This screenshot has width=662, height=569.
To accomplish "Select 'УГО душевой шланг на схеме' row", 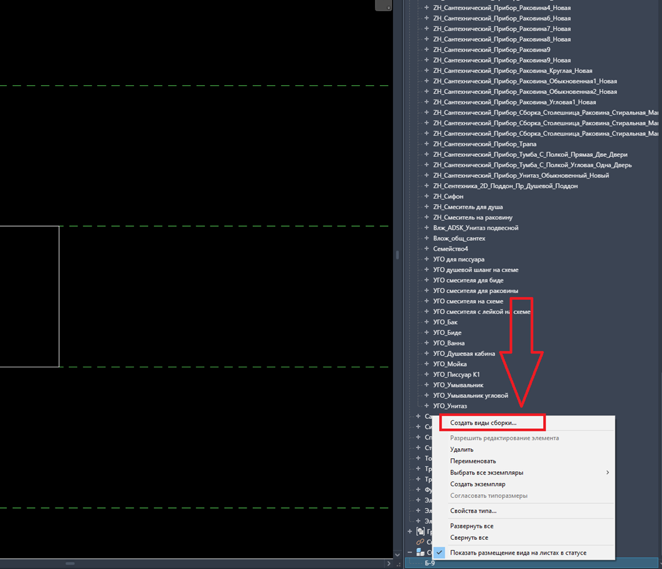I will pos(476,270).
